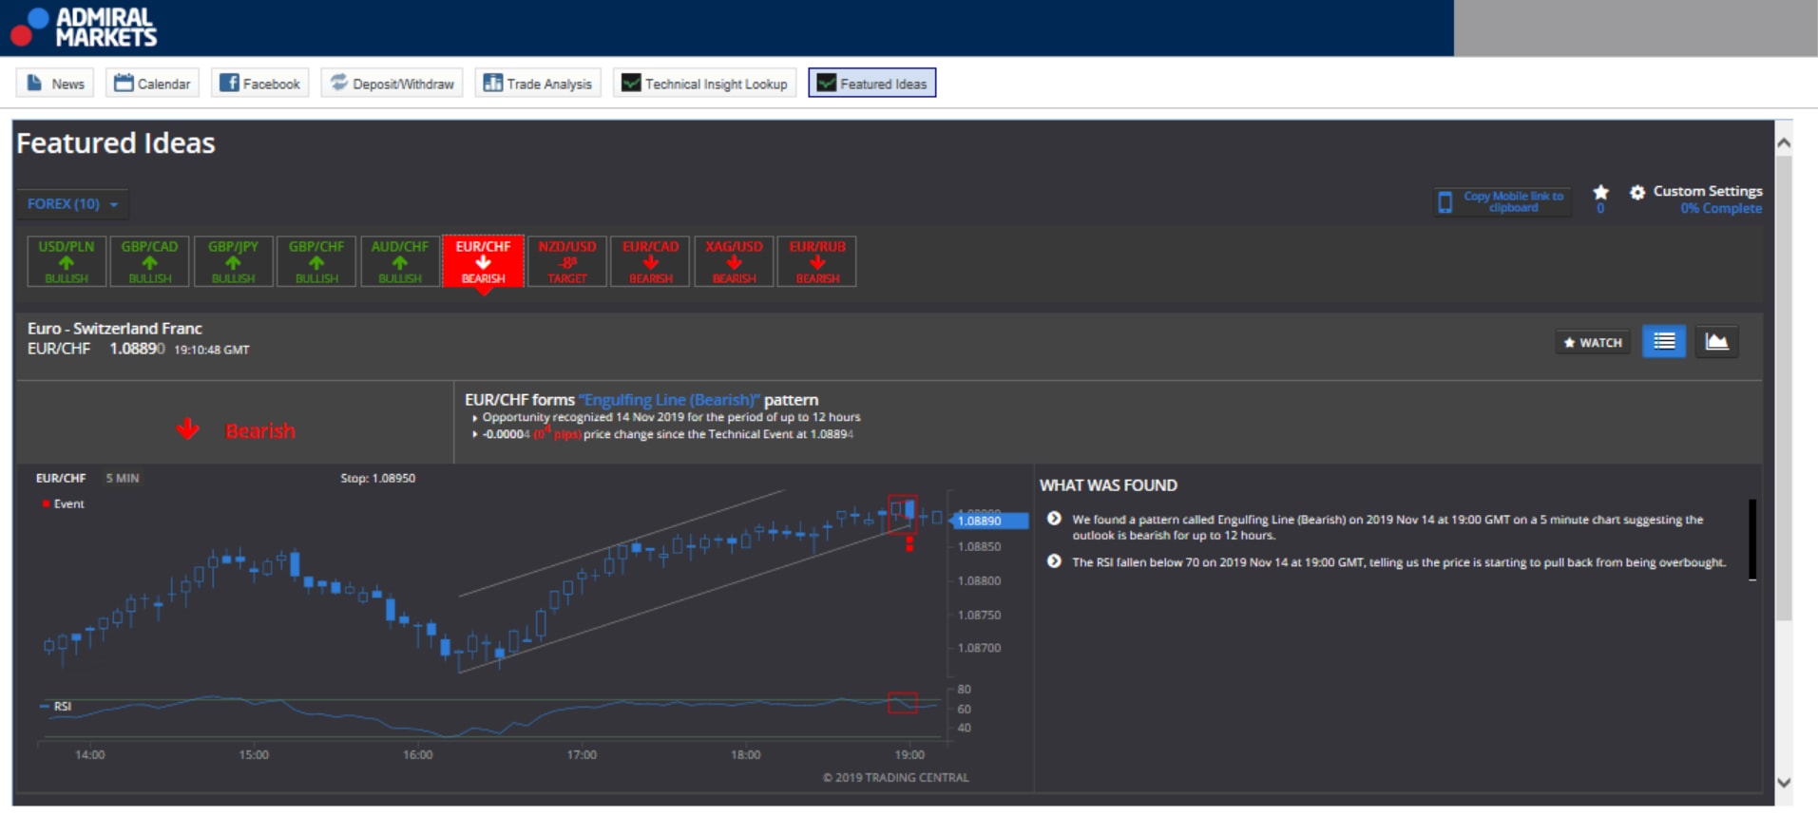Select the GBP/CAD bullish tile

(x=150, y=261)
